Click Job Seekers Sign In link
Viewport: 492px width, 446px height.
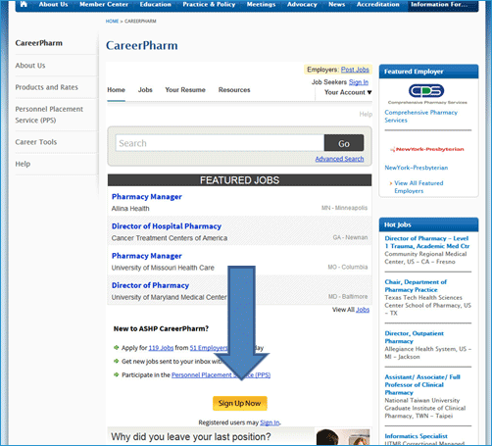point(359,82)
